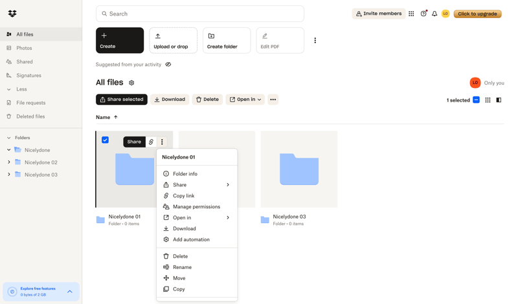The height and width of the screenshot is (304, 518).
Task: Click the Dropbox logo icon
Action: click(x=12, y=14)
